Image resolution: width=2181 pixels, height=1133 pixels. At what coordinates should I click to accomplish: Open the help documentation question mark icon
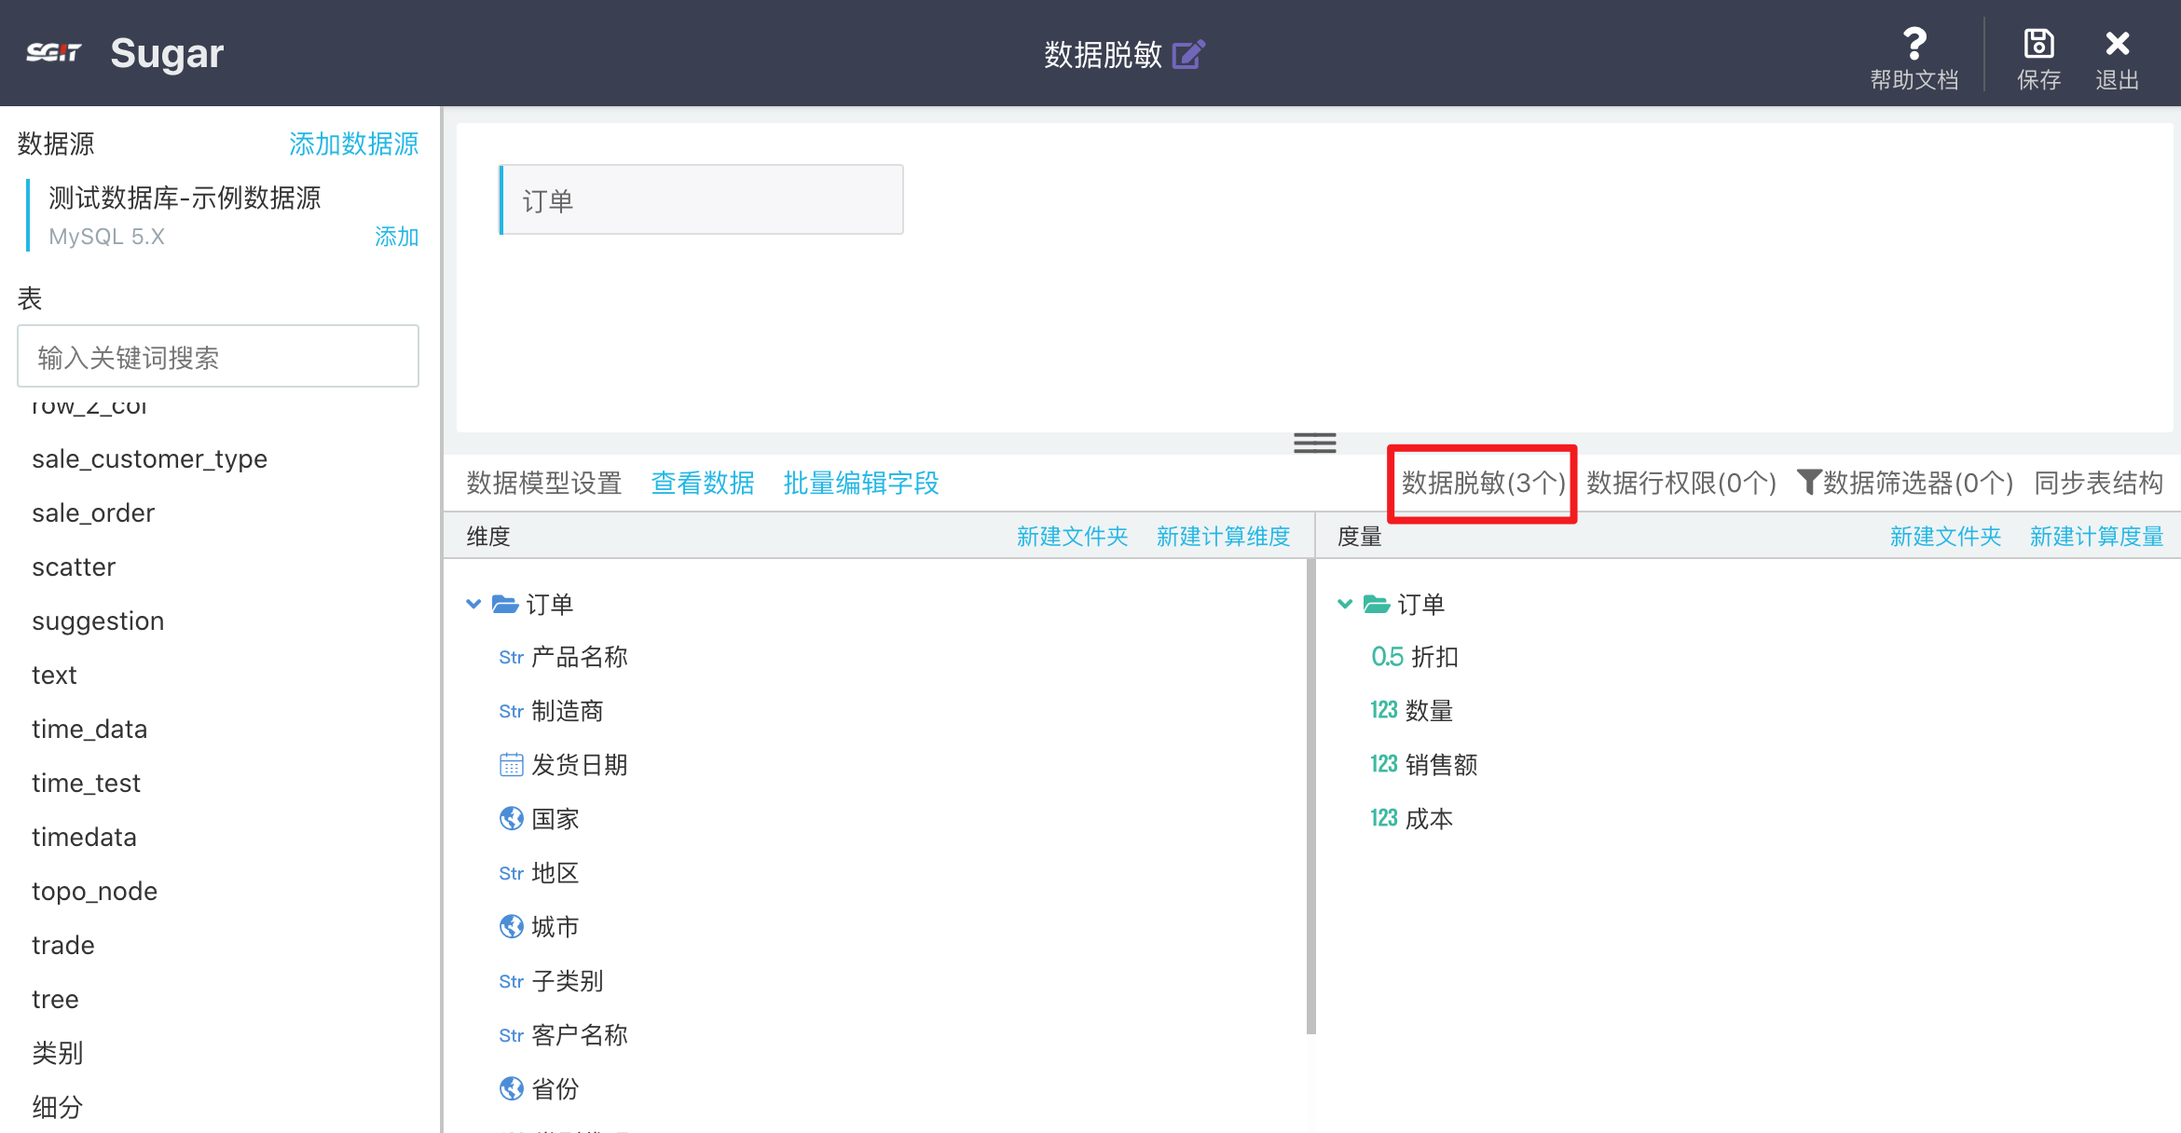(x=1914, y=43)
